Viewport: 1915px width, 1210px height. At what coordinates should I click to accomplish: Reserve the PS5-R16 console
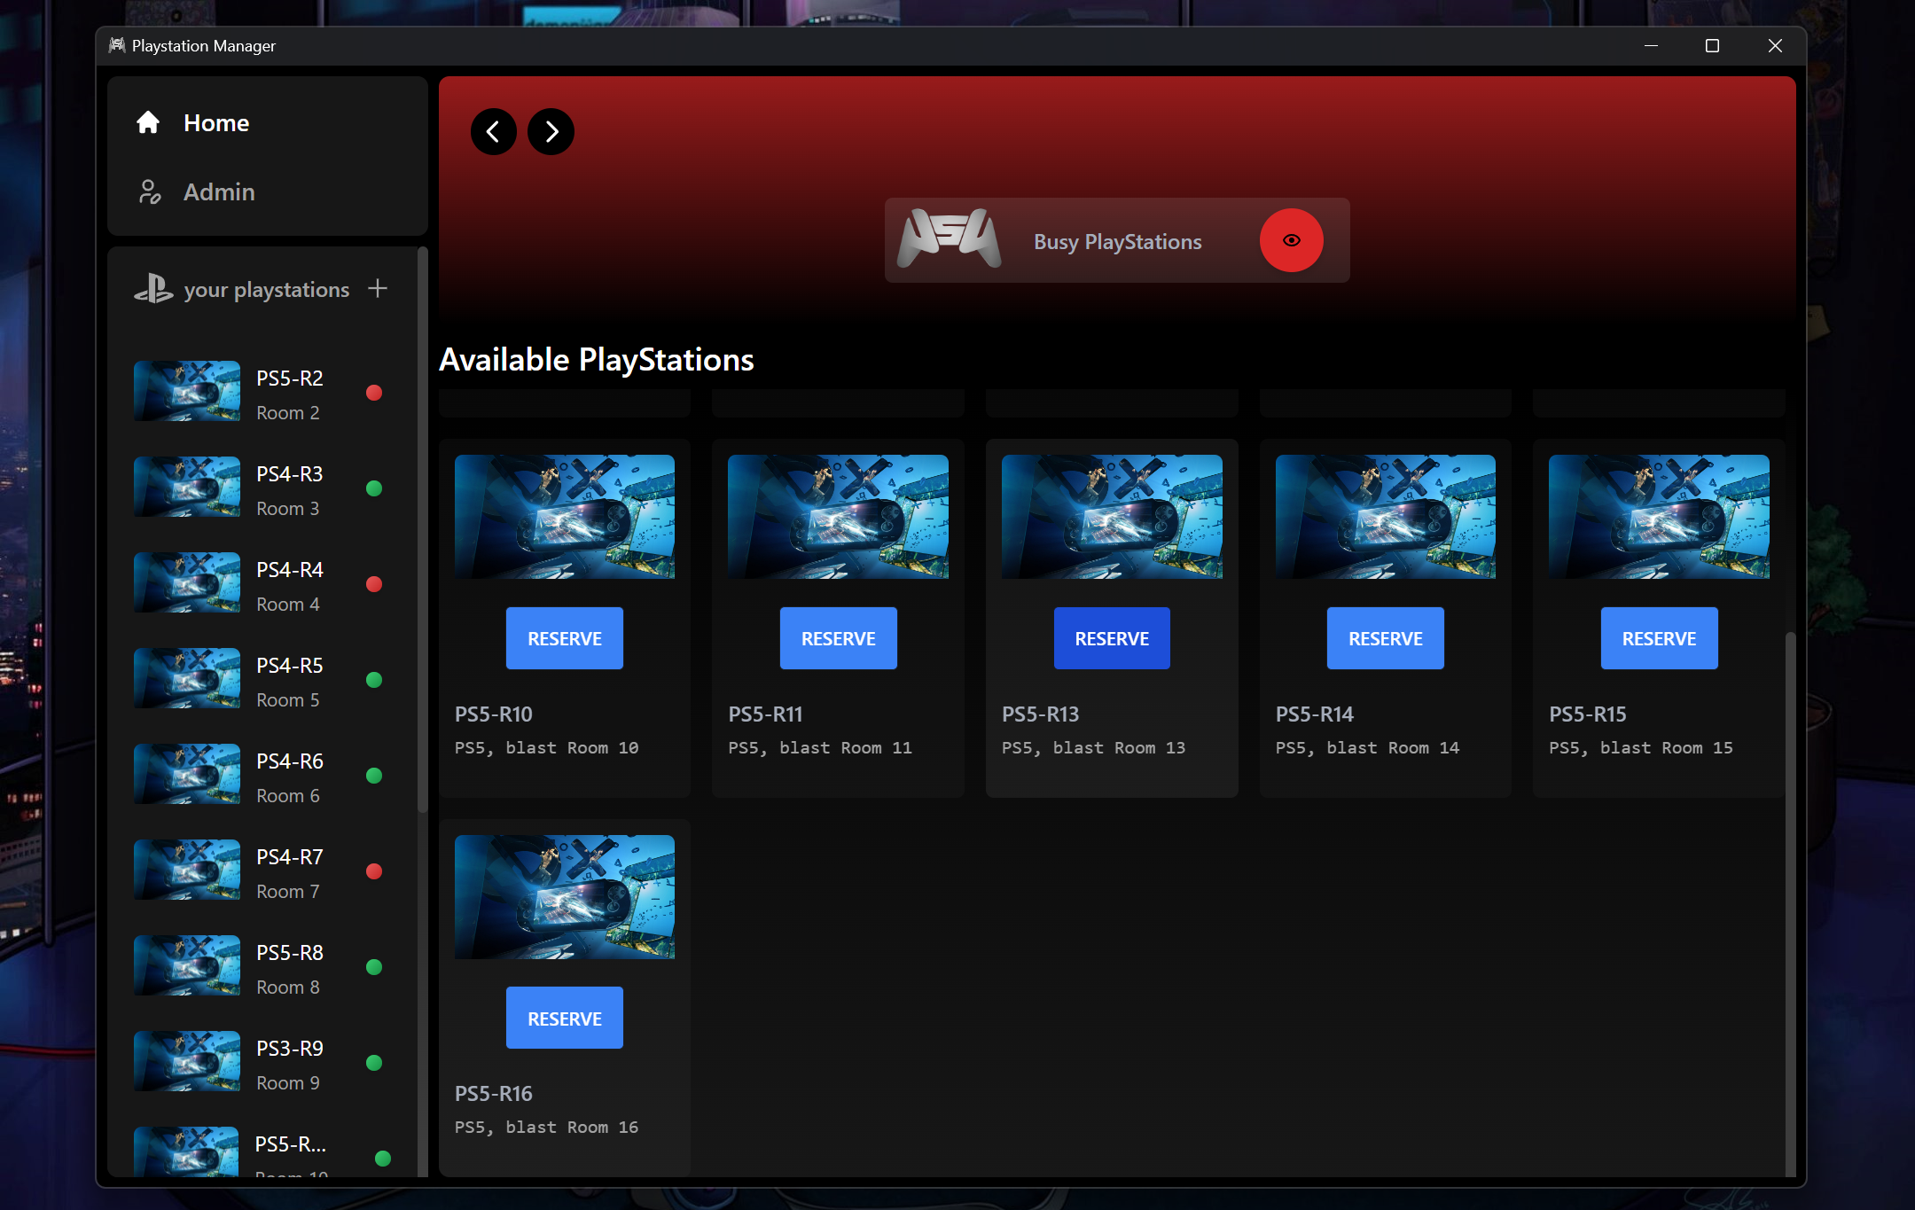click(x=564, y=1017)
